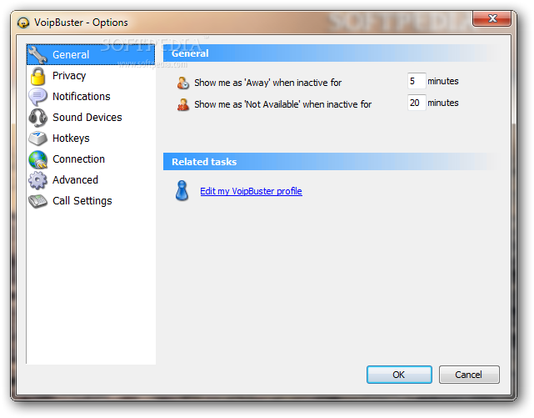Click the 'Show me as 'Away'' label text
This screenshot has width=534, height=418.
tap(267, 83)
